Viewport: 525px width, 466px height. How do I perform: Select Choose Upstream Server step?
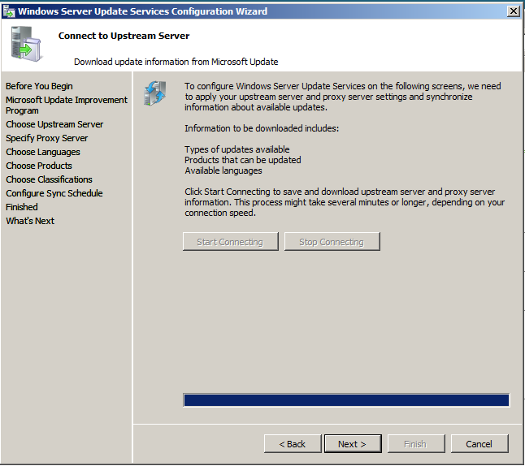click(x=54, y=124)
